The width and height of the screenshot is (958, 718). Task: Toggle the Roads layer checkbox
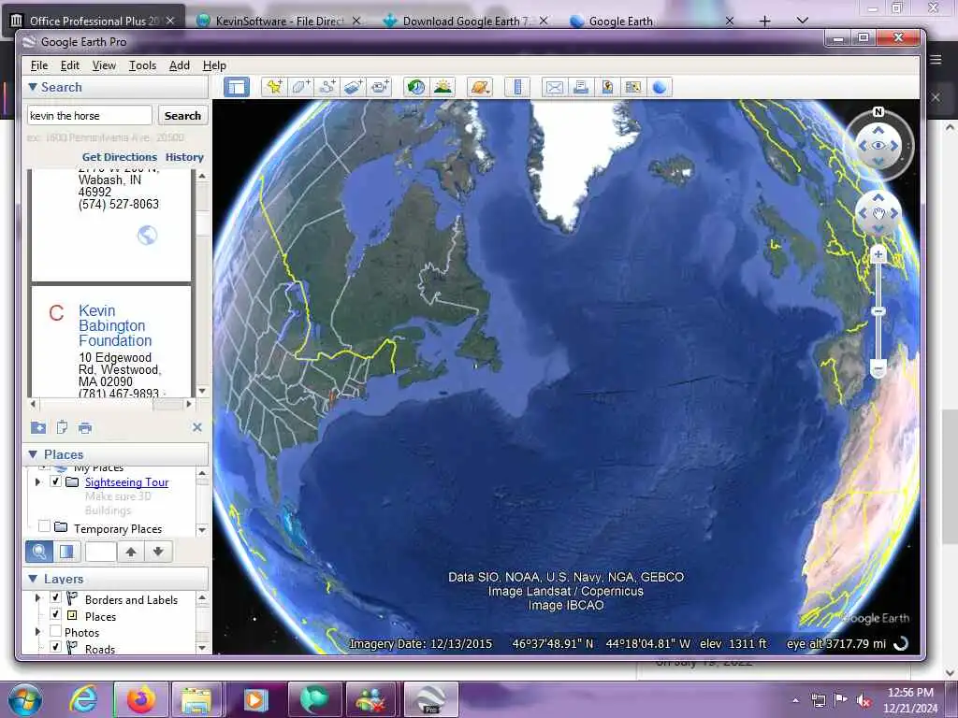pyautogui.click(x=55, y=647)
